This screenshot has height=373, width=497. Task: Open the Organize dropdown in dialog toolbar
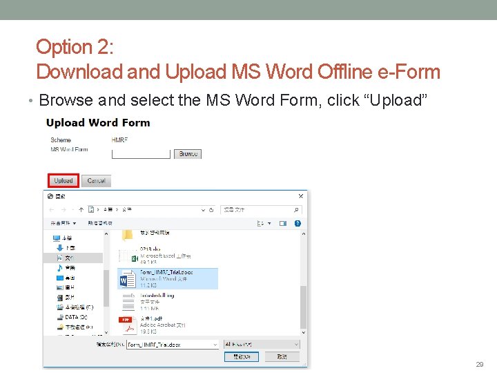click(x=63, y=223)
